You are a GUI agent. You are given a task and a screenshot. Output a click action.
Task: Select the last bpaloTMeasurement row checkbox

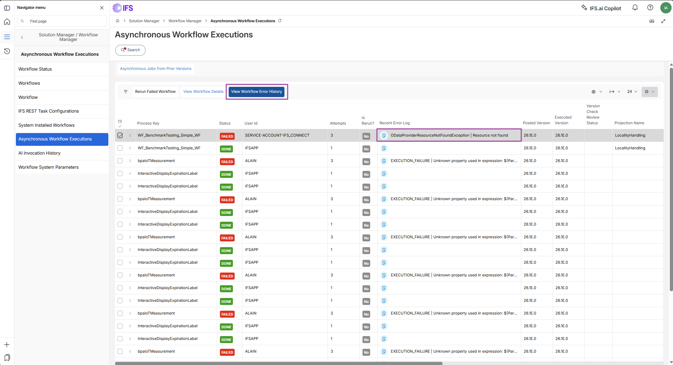click(x=120, y=352)
